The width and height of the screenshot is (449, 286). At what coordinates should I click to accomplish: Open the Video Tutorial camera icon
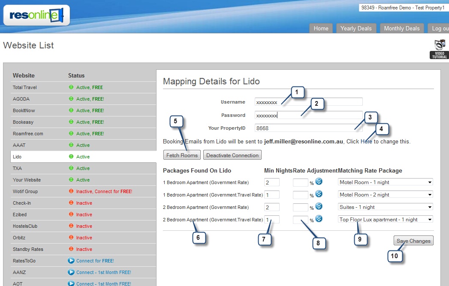(x=439, y=49)
